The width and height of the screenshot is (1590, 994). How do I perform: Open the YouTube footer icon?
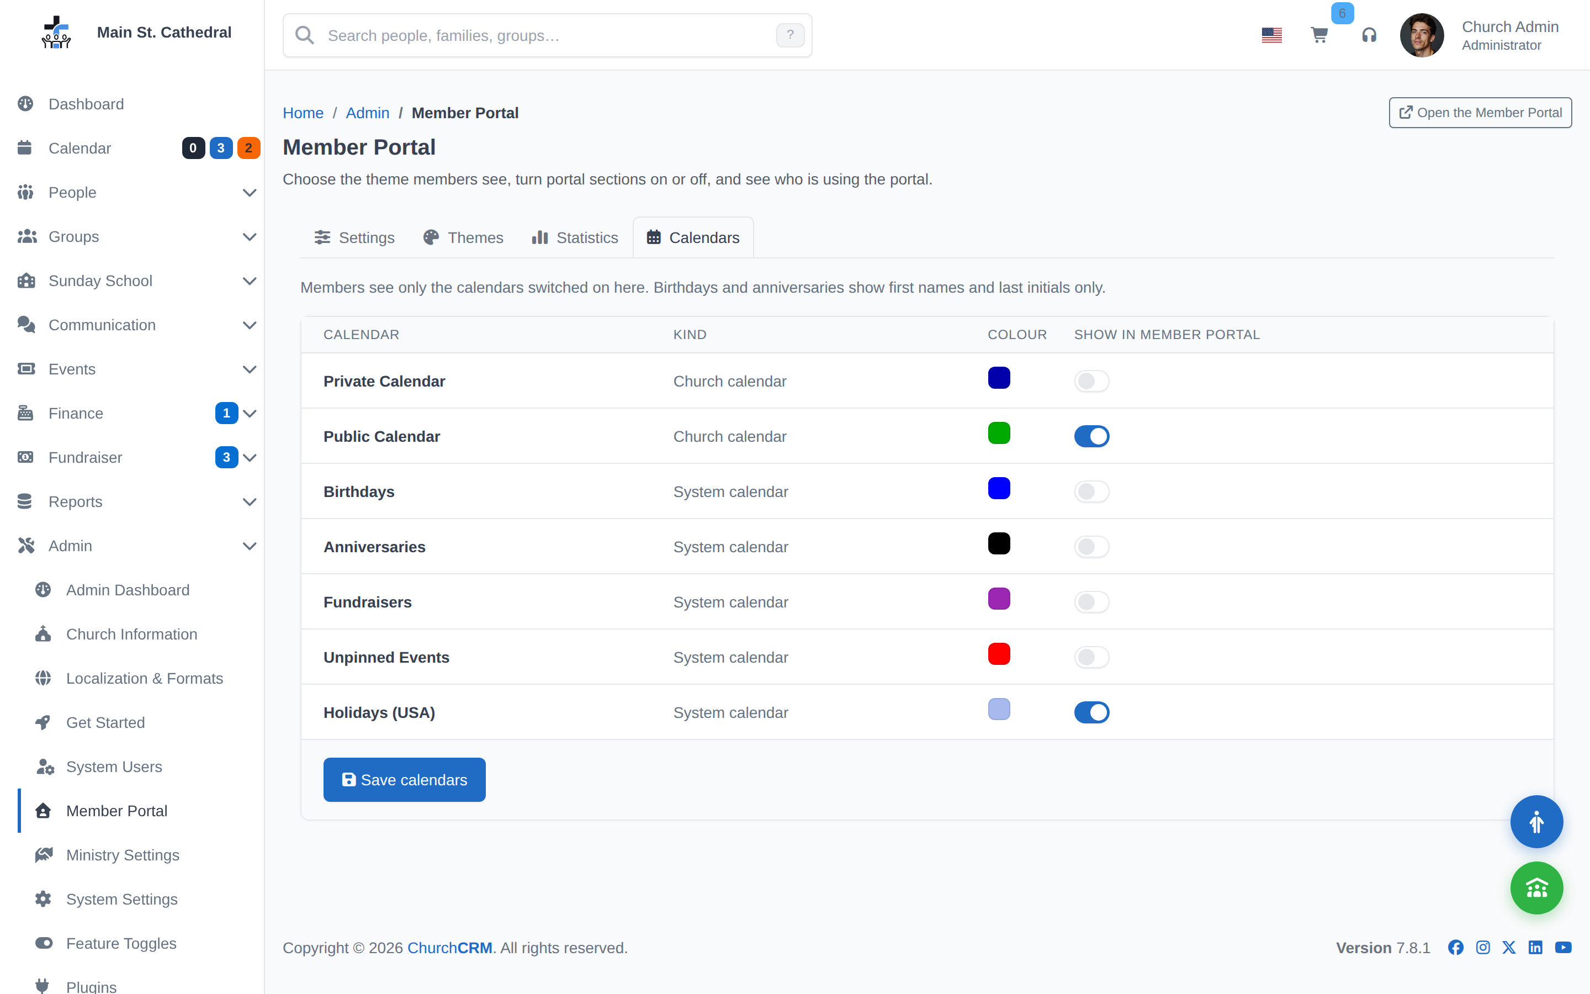[x=1563, y=947]
